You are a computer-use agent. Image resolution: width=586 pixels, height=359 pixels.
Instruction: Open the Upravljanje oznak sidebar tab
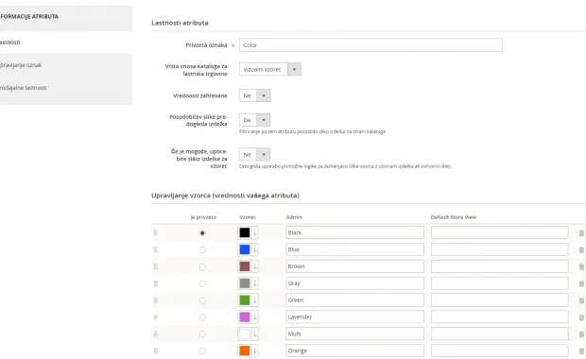pos(66,65)
